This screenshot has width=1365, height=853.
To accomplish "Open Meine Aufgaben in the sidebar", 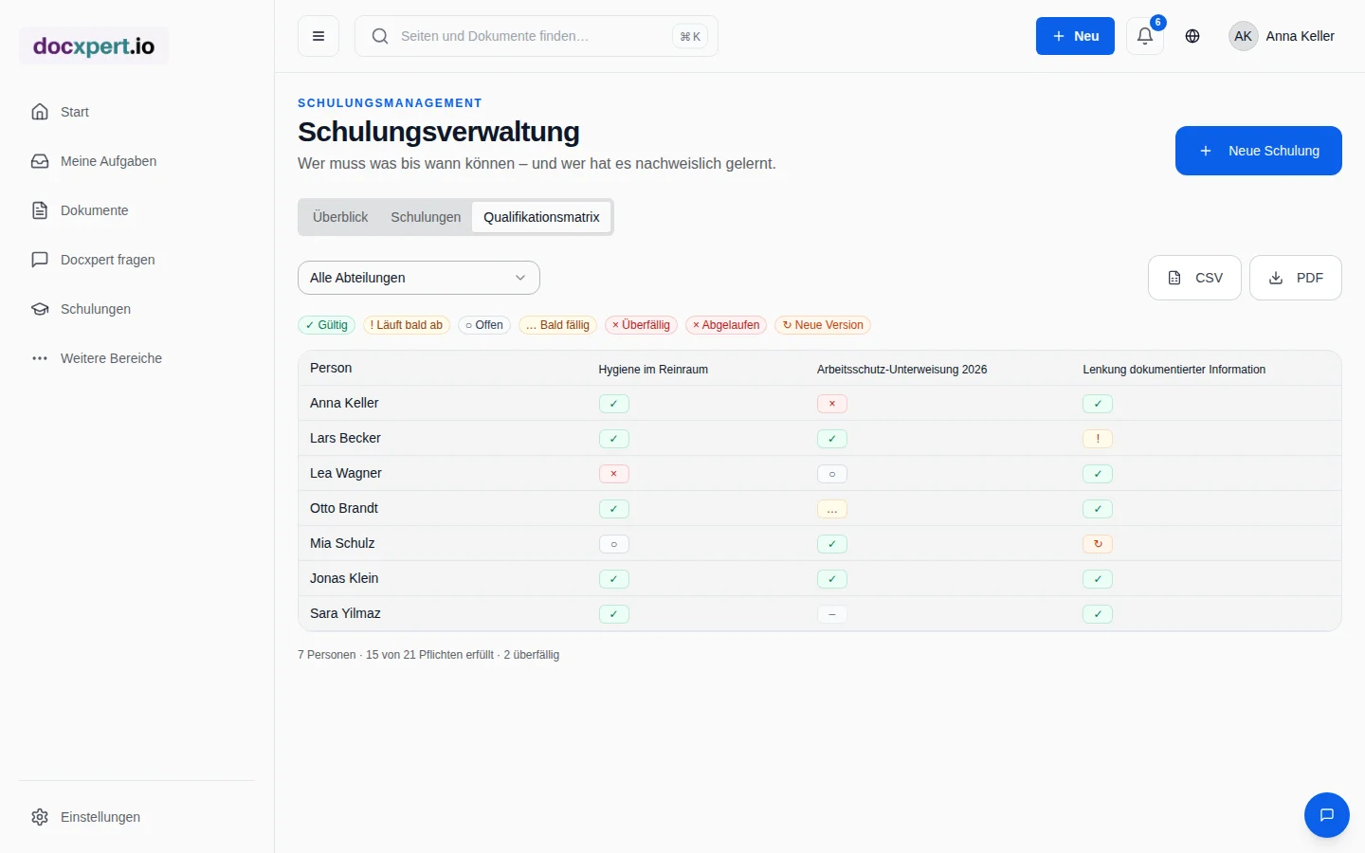I will pyautogui.click(x=136, y=161).
